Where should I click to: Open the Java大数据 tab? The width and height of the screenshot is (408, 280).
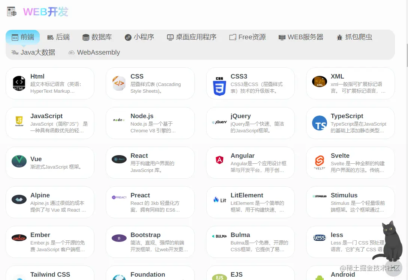(x=33, y=52)
